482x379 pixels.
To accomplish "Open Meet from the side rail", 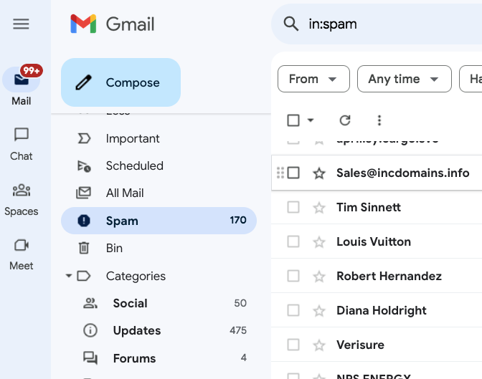I will point(22,254).
